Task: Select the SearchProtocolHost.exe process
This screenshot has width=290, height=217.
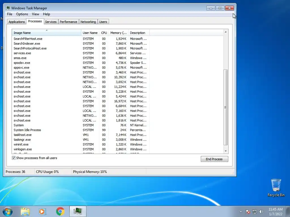Action: [x=81, y=48]
